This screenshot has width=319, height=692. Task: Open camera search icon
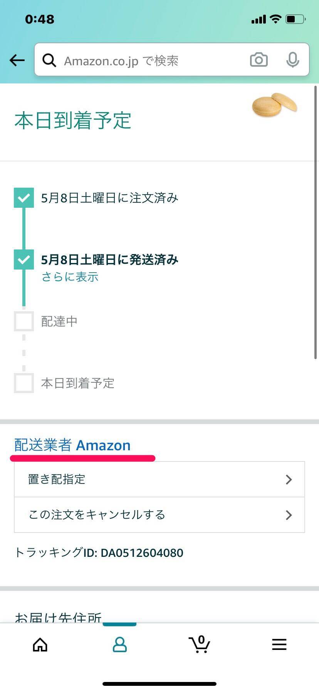259,60
